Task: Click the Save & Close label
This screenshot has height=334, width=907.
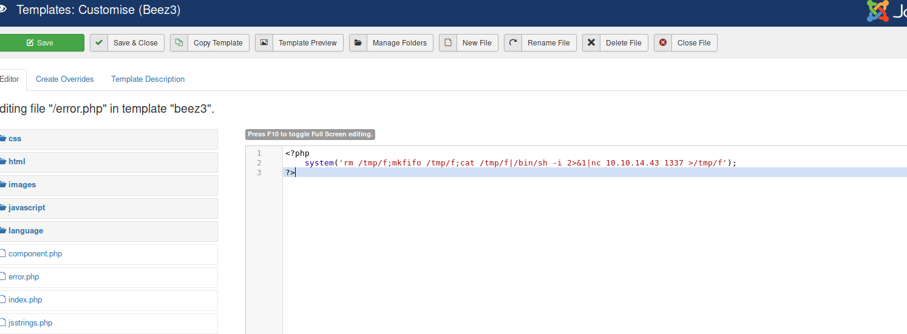Action: point(135,43)
